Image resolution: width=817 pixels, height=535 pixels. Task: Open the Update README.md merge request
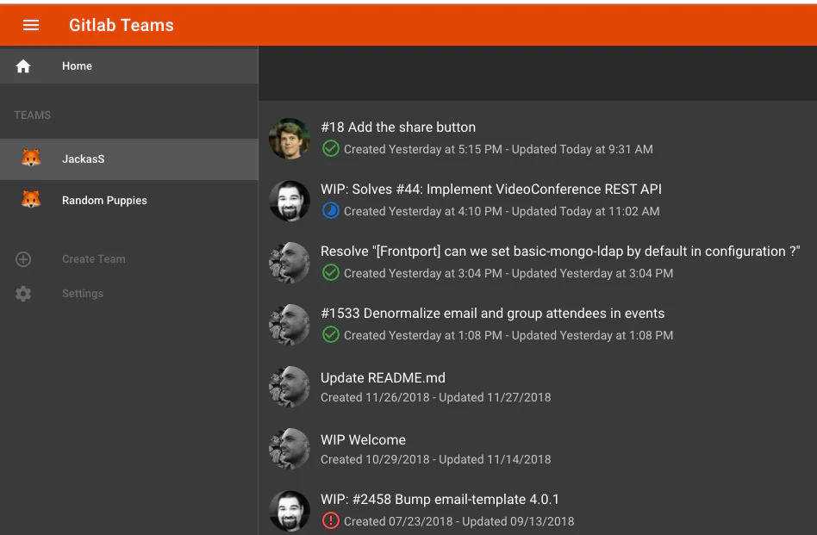tap(384, 377)
